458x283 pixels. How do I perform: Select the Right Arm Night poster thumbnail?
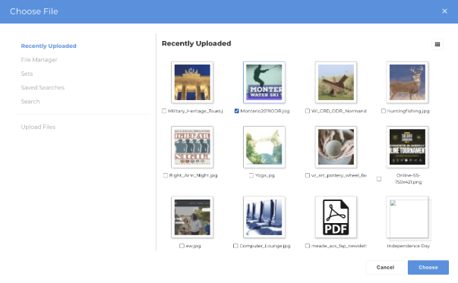click(192, 147)
